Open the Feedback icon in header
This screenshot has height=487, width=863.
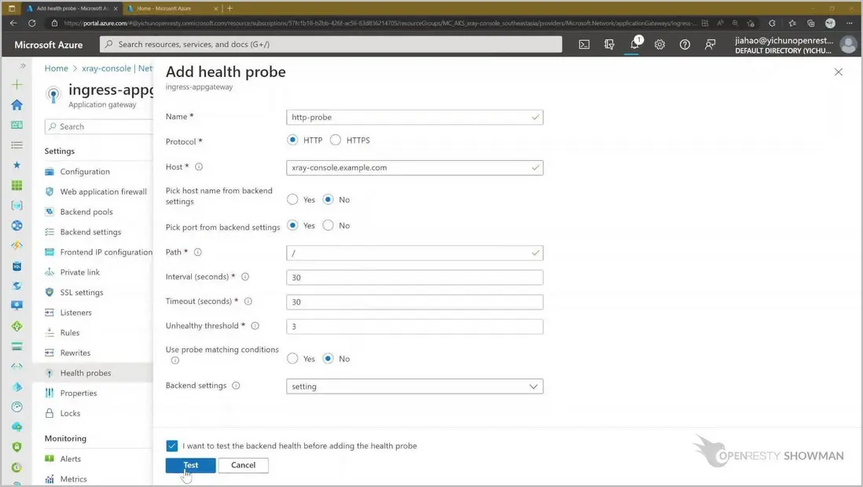[710, 45]
